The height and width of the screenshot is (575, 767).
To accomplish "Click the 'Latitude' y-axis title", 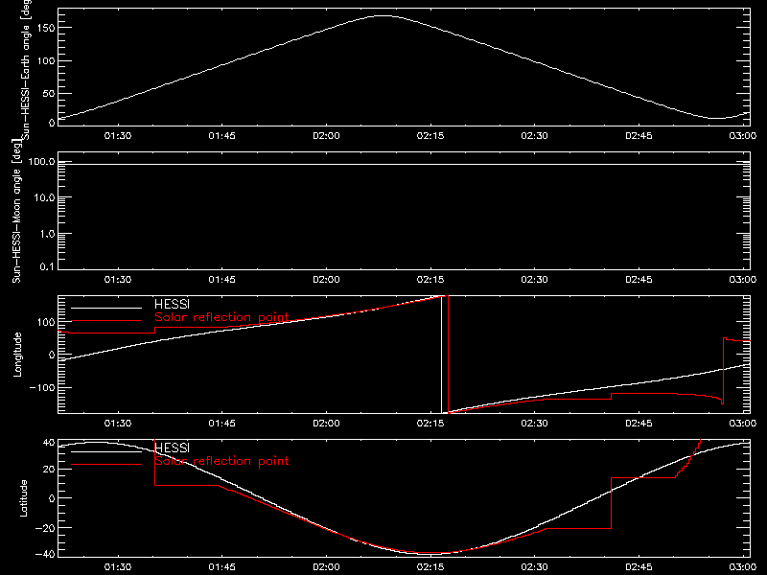I will pyautogui.click(x=23, y=498).
